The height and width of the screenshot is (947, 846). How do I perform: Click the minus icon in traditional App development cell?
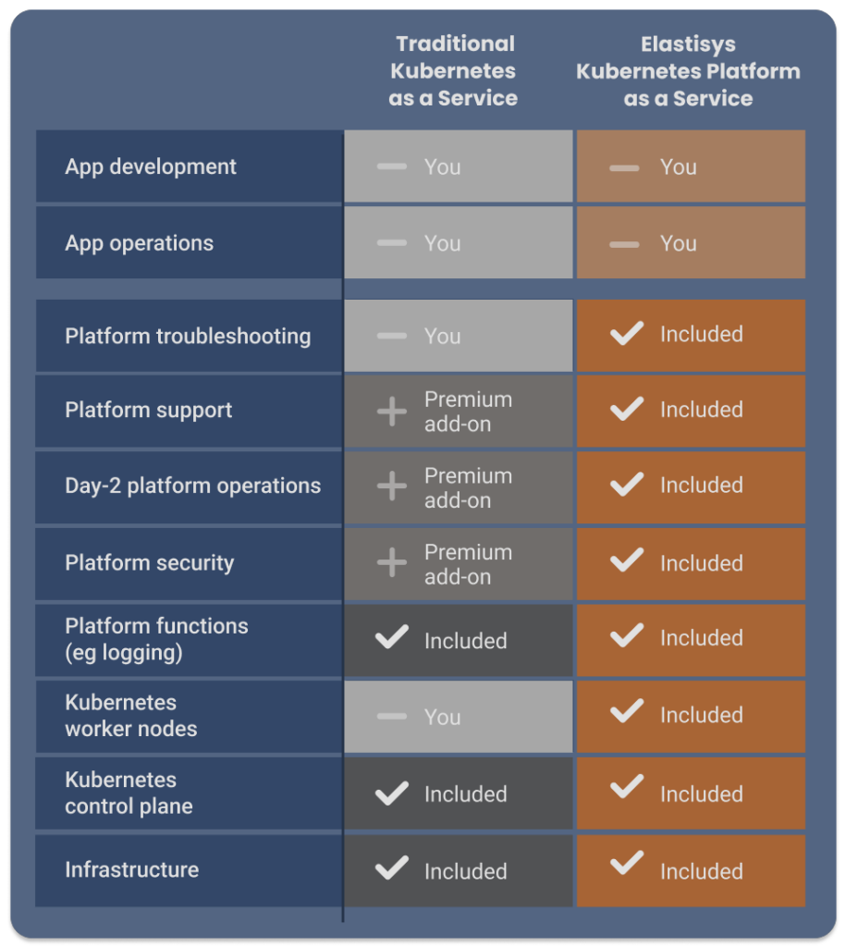coord(392,166)
